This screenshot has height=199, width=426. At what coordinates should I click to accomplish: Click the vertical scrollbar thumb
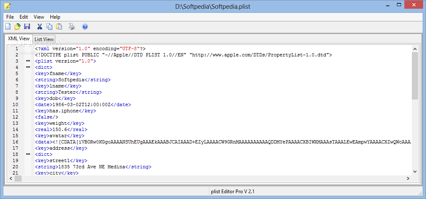point(415,76)
